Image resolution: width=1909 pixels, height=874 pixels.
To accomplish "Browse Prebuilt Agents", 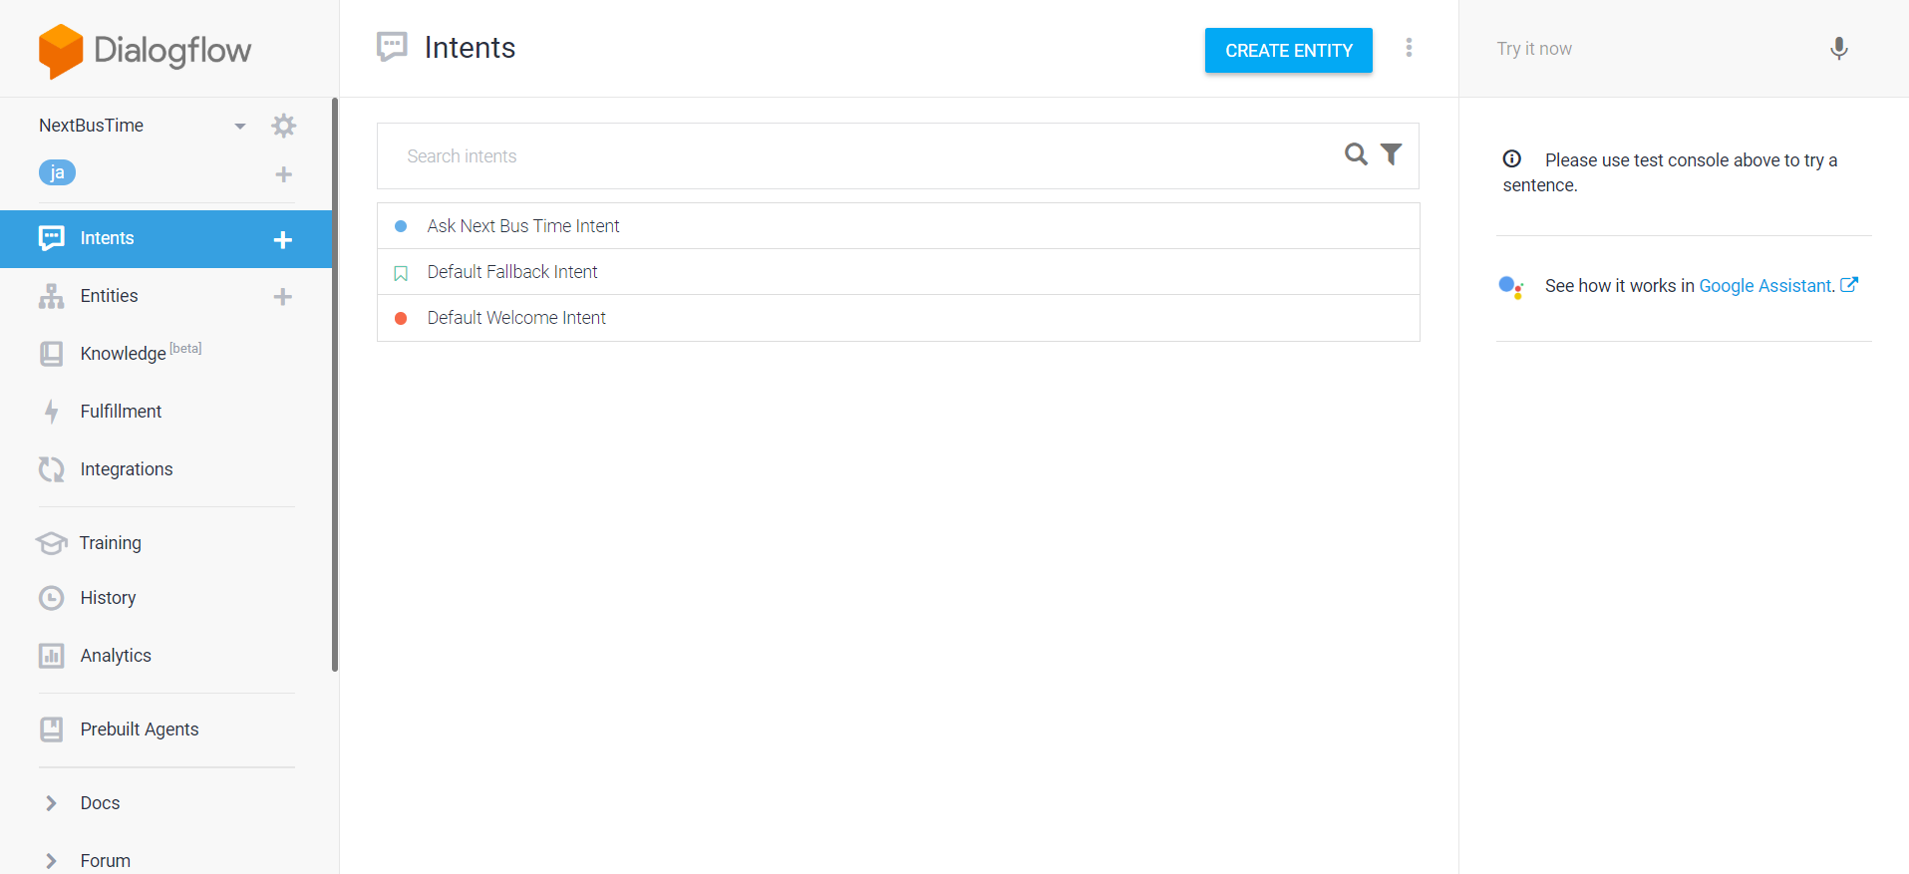I will tap(140, 729).
